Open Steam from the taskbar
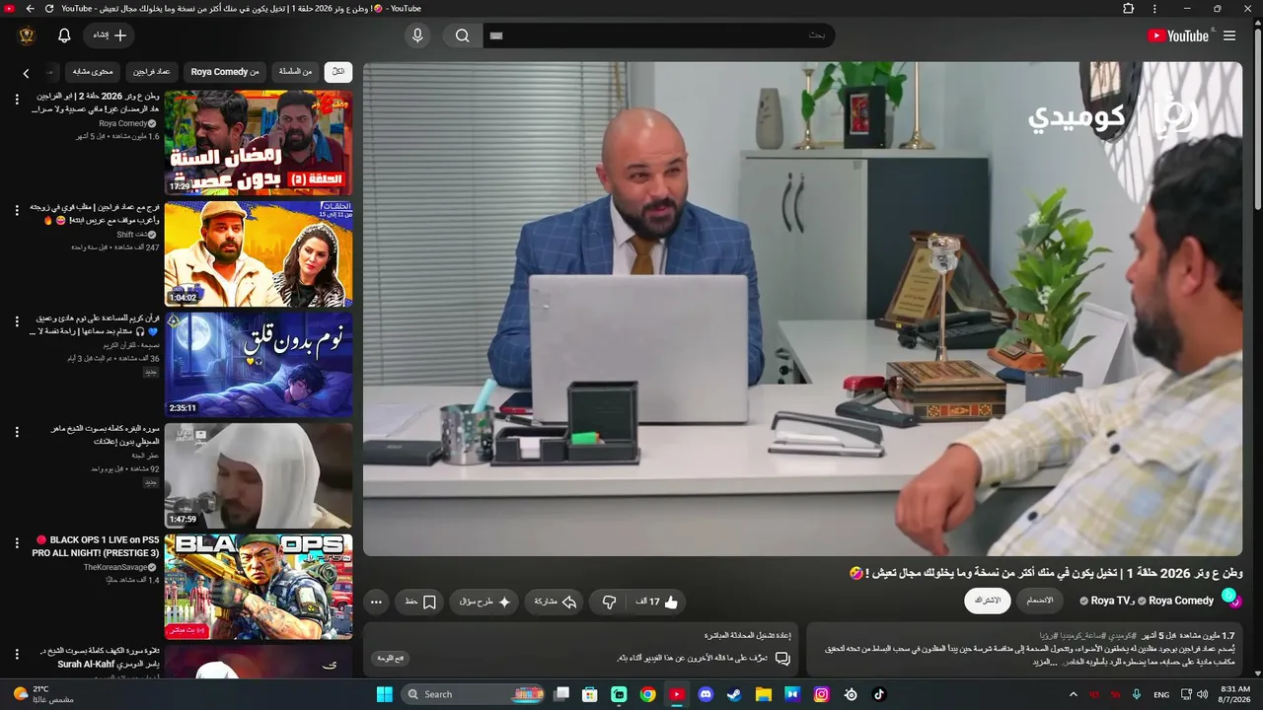Viewport: 1263px width, 710px height. pos(734,694)
